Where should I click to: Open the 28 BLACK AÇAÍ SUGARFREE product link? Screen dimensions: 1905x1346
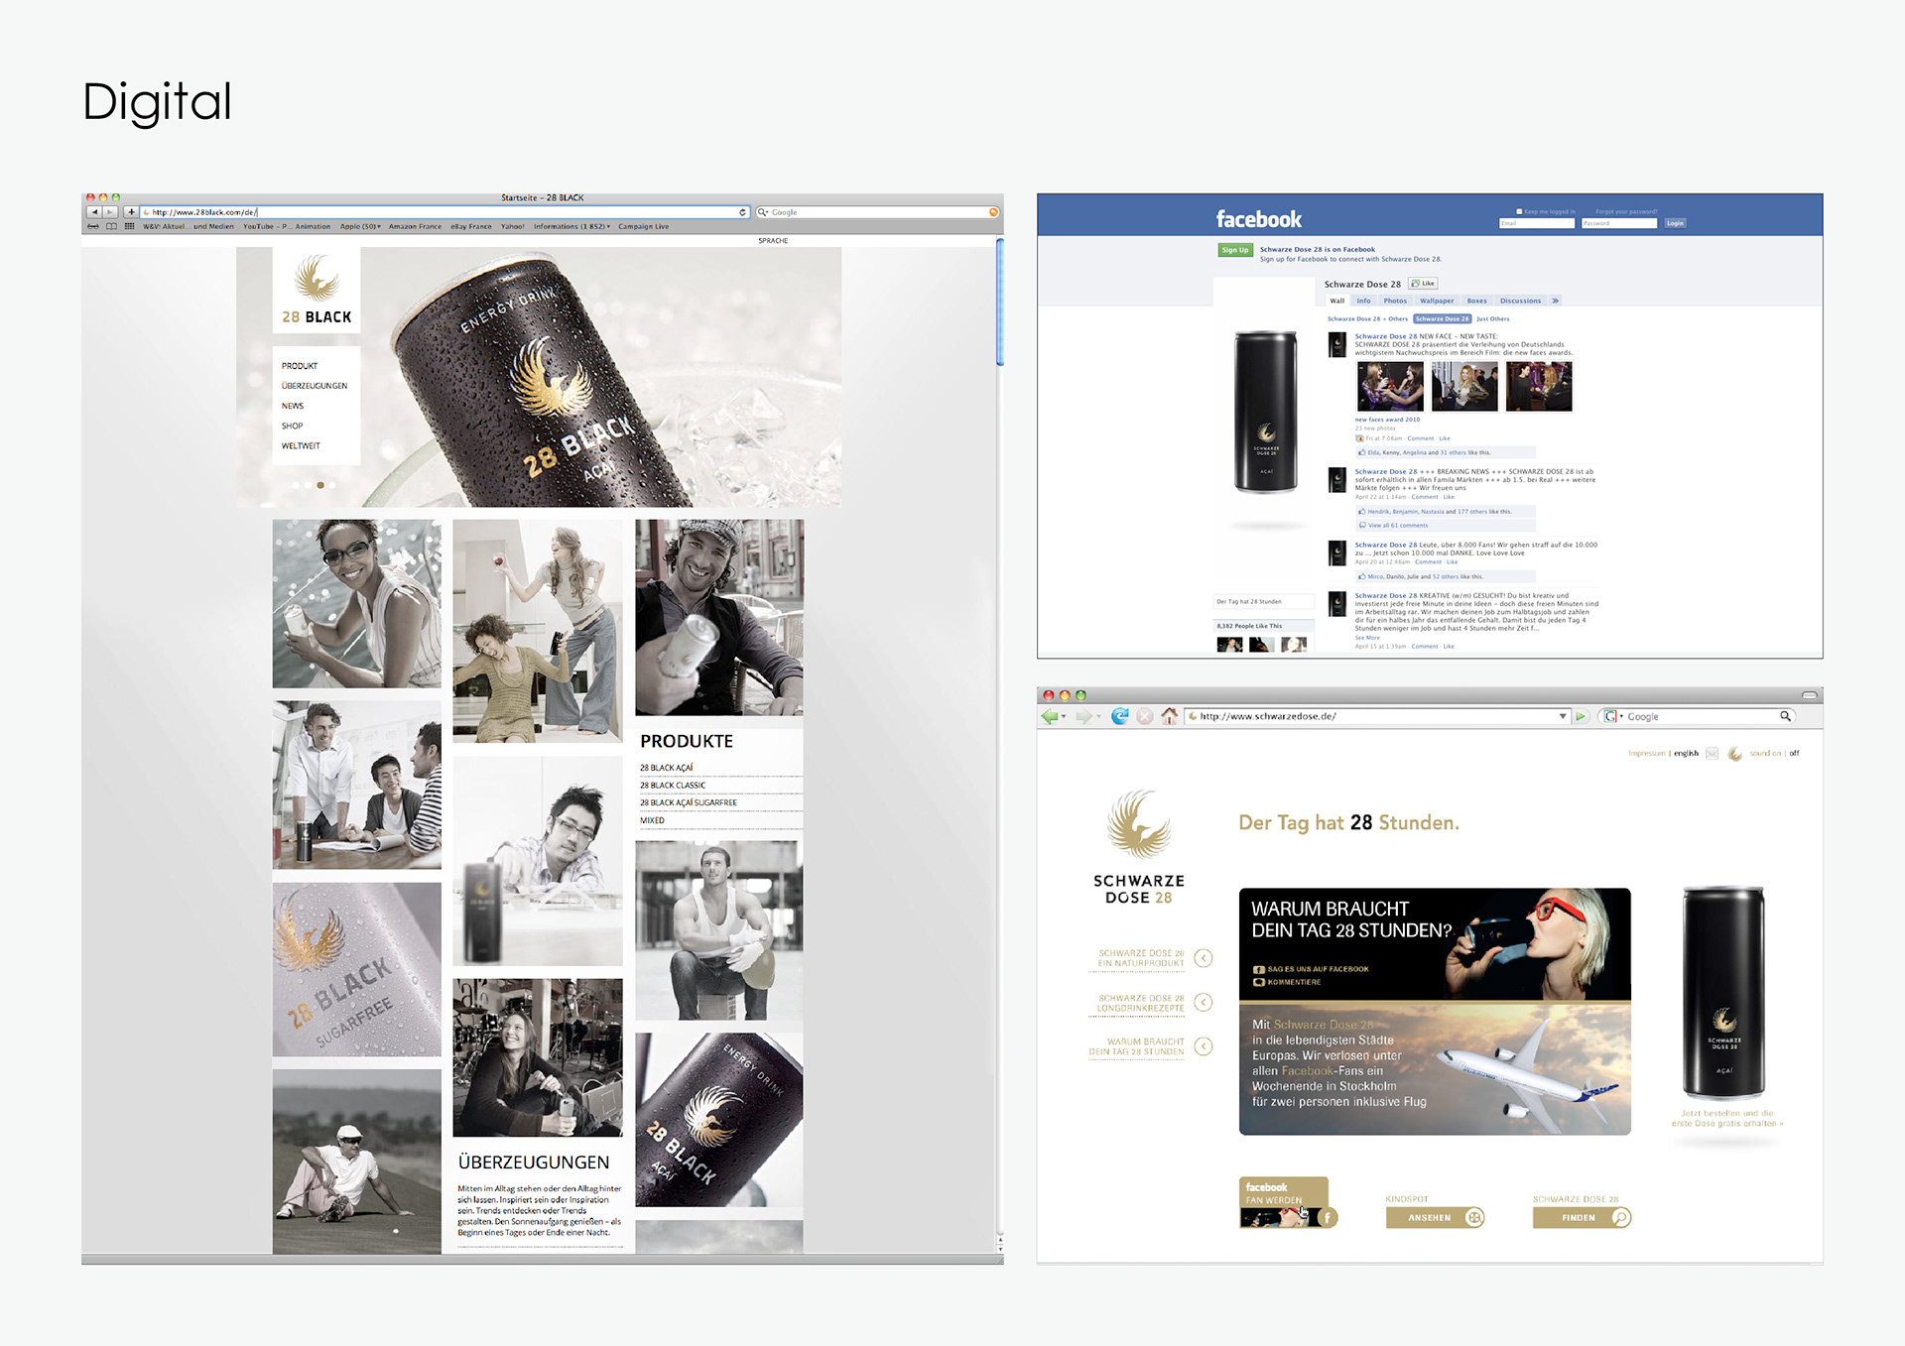coord(688,802)
